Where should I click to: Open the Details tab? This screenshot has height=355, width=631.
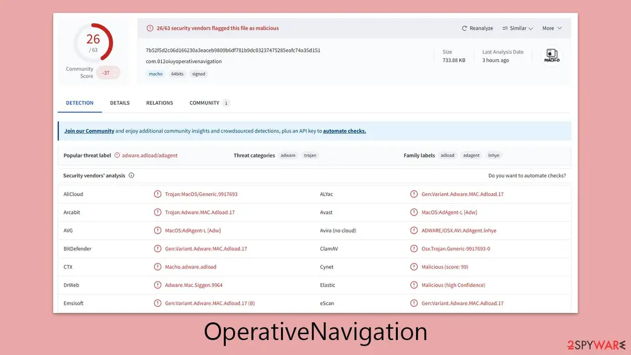click(120, 103)
